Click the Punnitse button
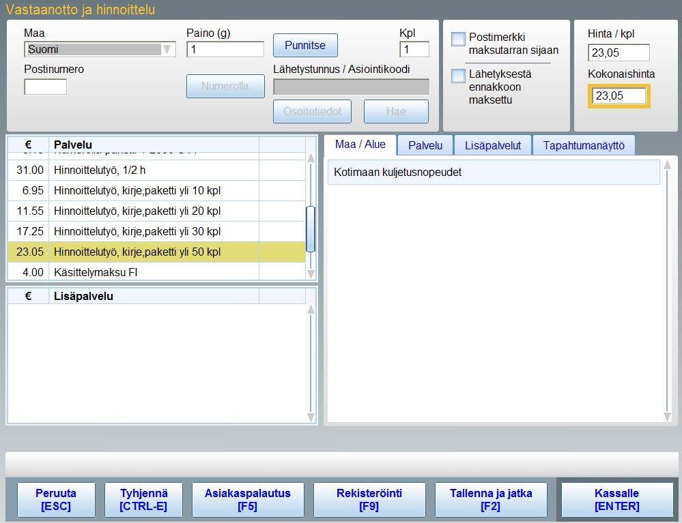This screenshot has width=682, height=523. coord(305,45)
